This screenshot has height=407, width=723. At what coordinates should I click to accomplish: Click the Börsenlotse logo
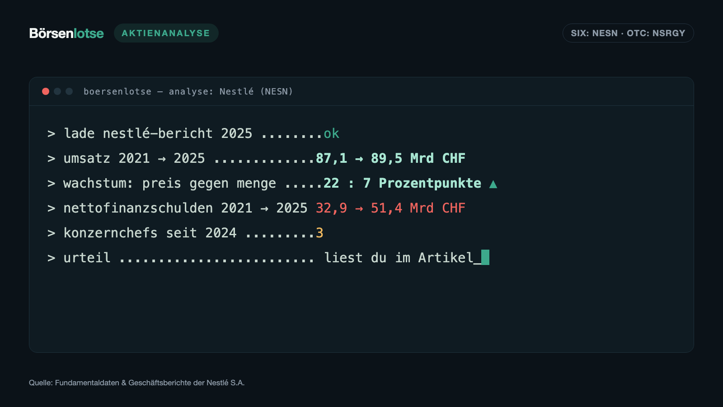(66, 33)
